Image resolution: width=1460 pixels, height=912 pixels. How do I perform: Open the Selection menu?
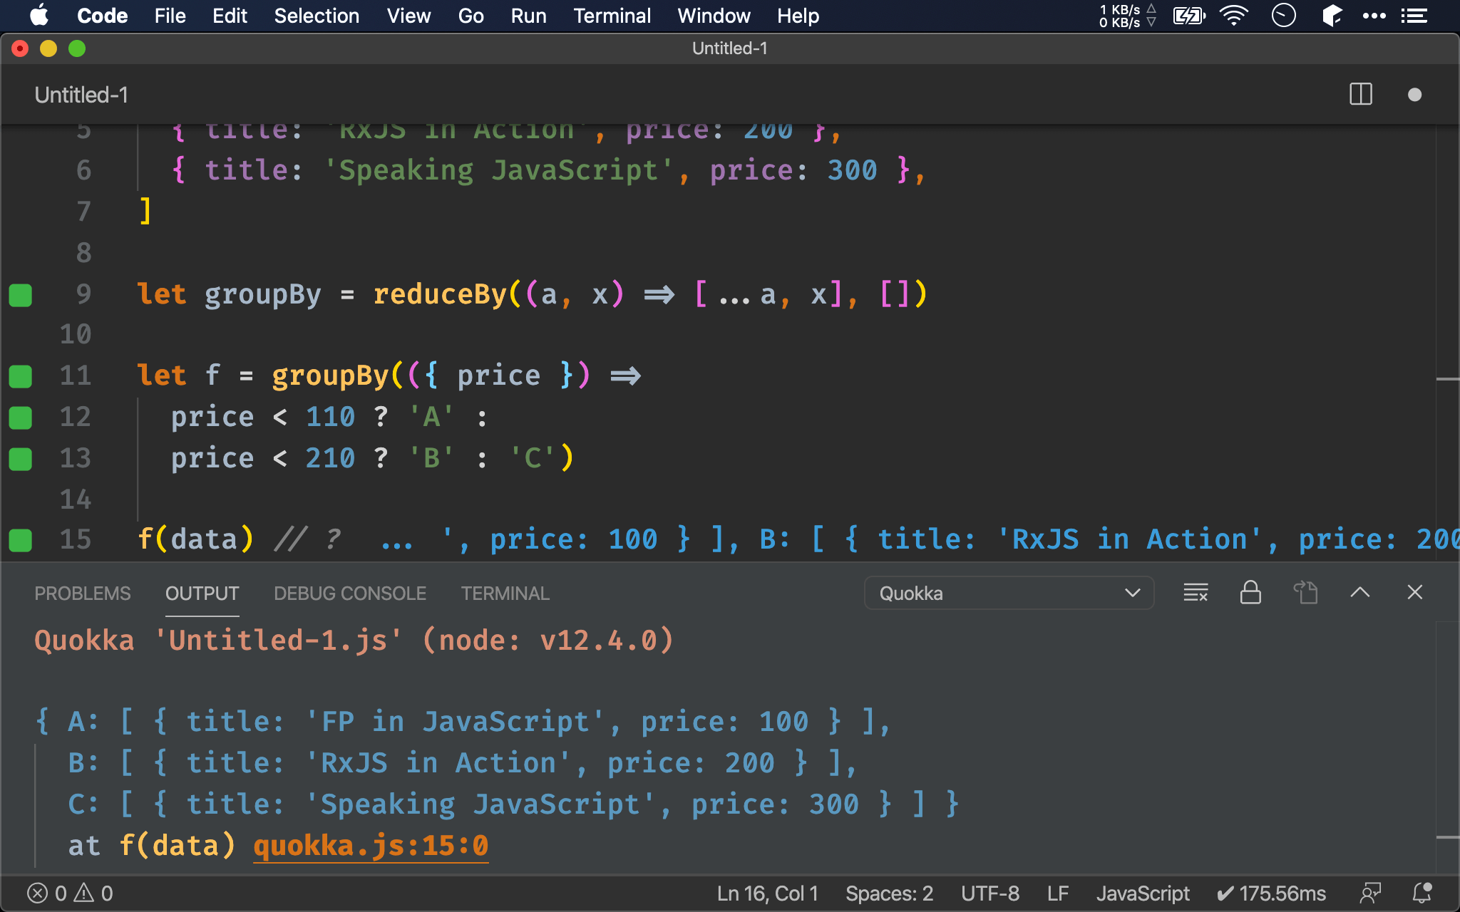(317, 16)
